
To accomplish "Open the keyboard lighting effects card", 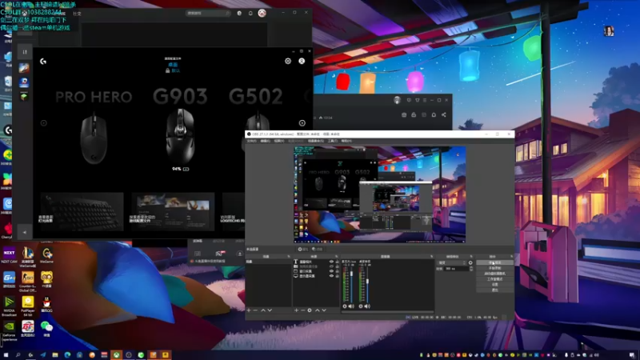I will 82,211.
